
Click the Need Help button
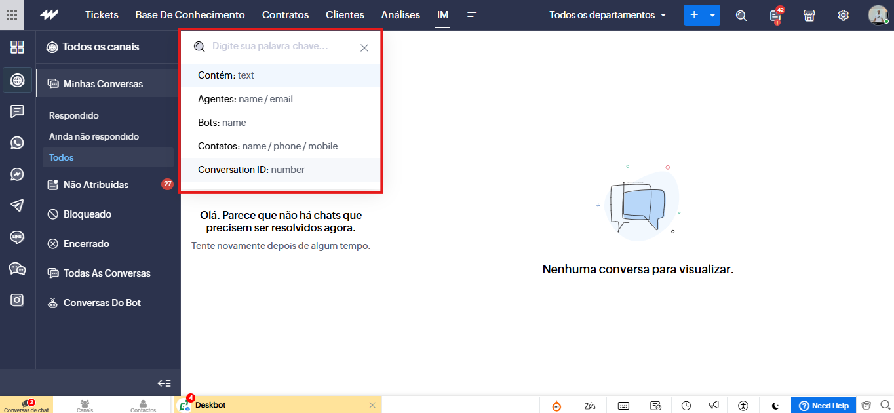[x=824, y=406]
